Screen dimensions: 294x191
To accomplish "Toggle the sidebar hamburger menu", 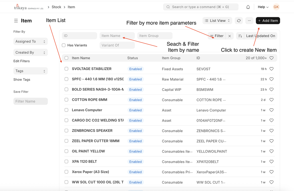I will click(16, 21).
